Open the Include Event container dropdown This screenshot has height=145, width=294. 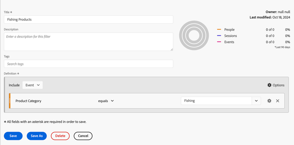[x=33, y=85]
